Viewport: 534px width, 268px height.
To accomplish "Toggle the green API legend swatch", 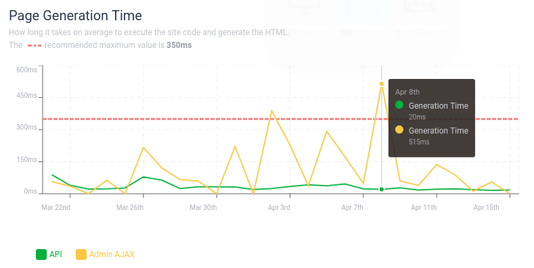I will tap(41, 254).
